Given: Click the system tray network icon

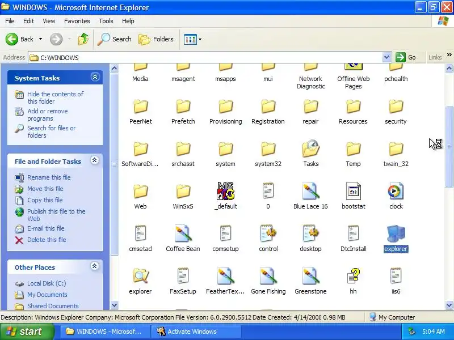Looking at the screenshot, I should click(x=412, y=331).
